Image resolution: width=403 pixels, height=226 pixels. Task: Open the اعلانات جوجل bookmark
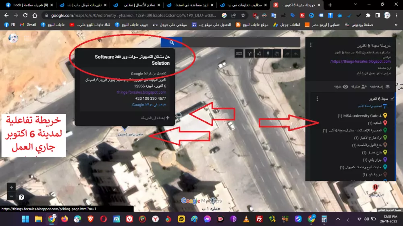(x=287, y=25)
